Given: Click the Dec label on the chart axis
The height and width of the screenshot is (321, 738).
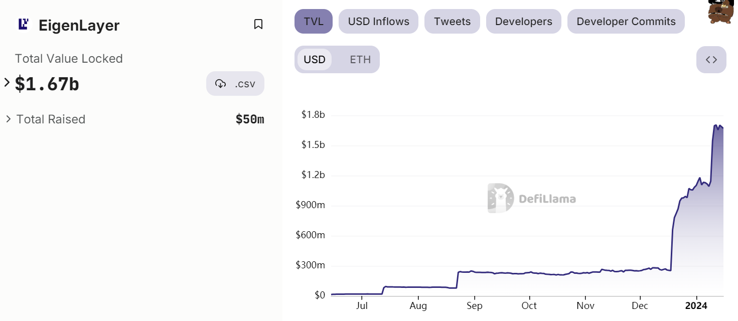Looking at the screenshot, I should pos(639,305).
